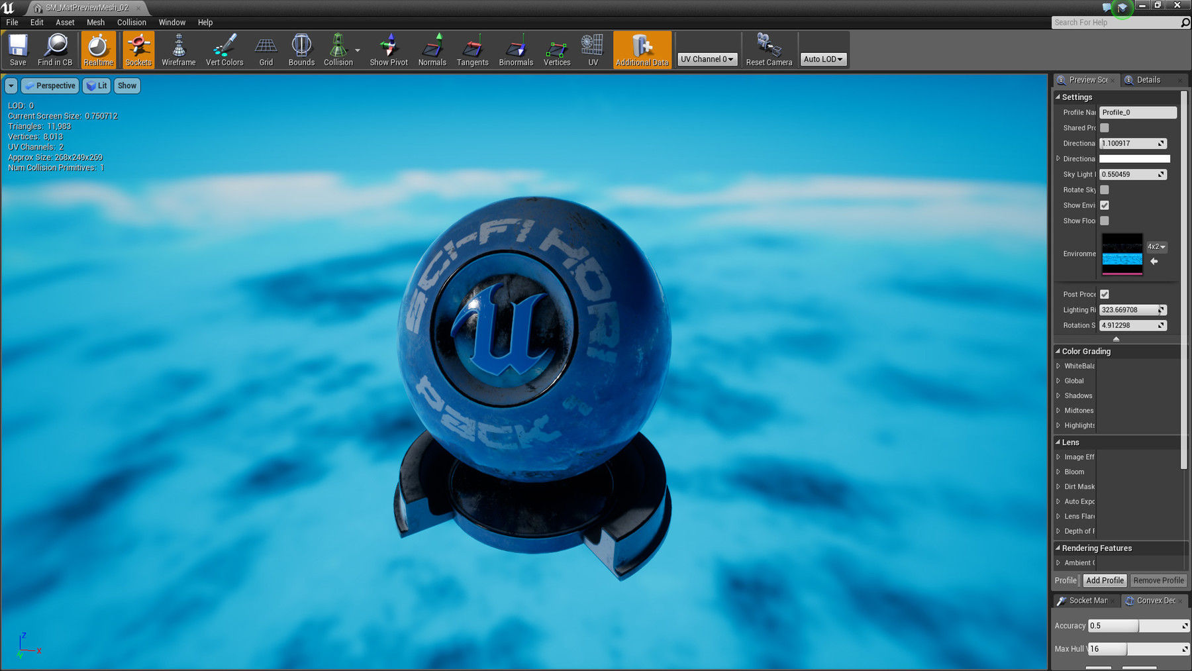This screenshot has width=1192, height=671.
Task: Save the mesh with the Save icon
Action: pos(18,50)
